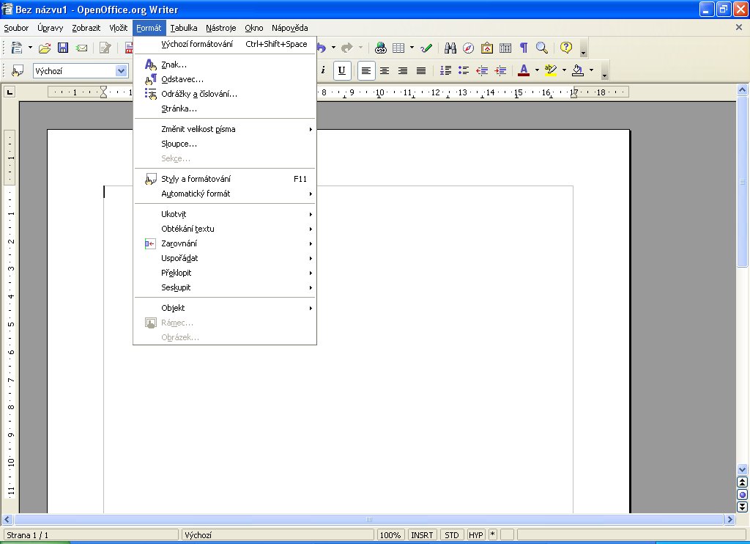Increase indent of the paragraph
Screen dimensions: 750x544
500,71
